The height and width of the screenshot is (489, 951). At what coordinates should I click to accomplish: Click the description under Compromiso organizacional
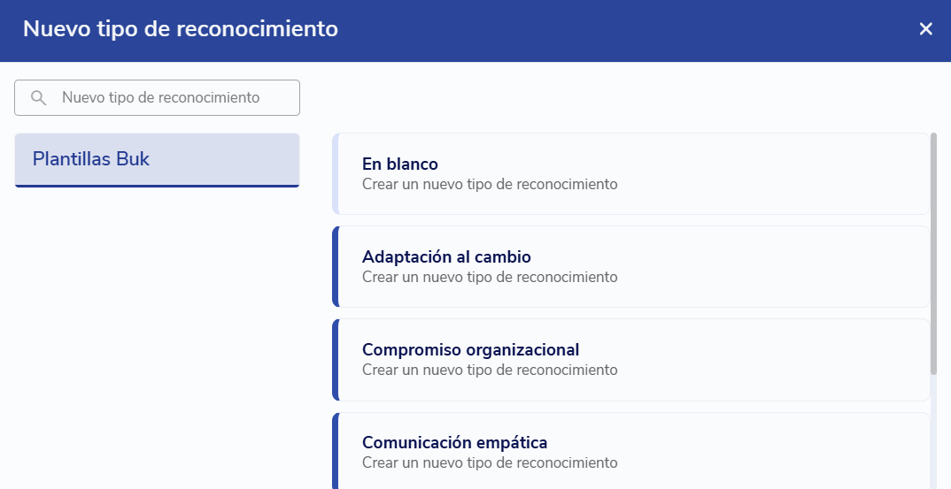pos(490,371)
